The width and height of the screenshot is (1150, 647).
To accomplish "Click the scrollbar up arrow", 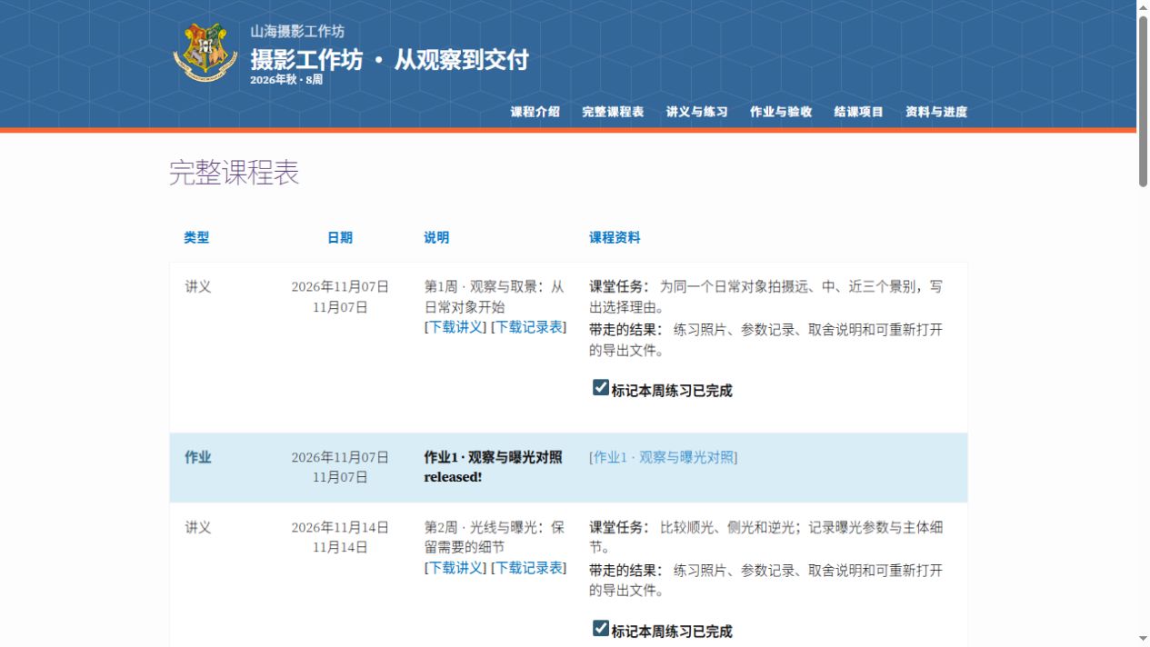I will click(1143, 7).
